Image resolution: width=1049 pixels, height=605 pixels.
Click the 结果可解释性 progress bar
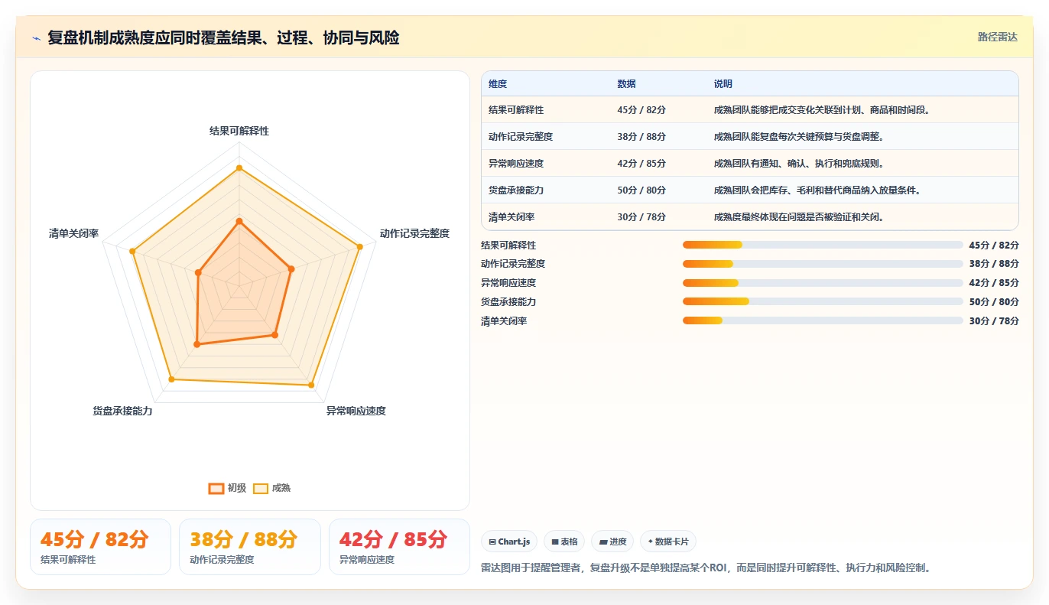click(x=823, y=245)
